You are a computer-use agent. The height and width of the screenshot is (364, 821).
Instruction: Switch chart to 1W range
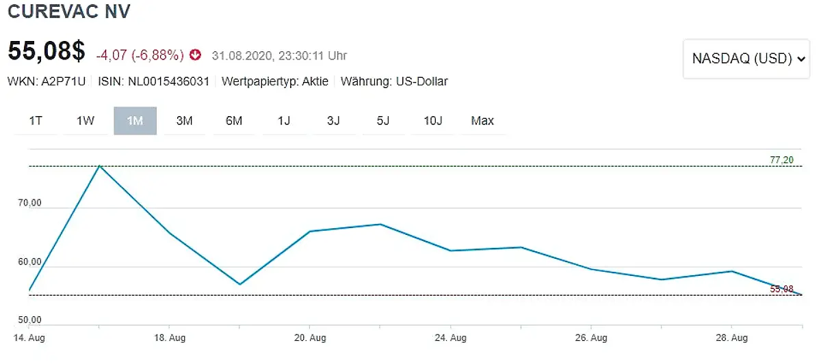[86, 121]
